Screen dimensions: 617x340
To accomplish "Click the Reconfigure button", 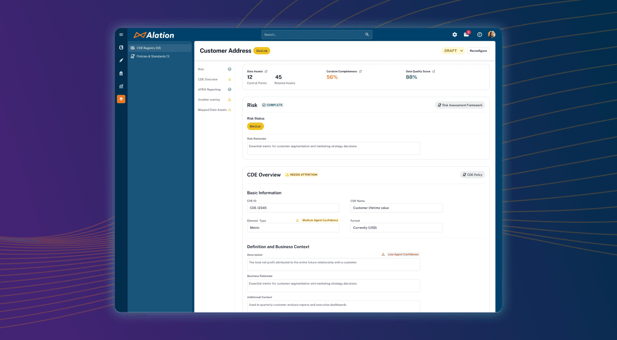I will click(478, 50).
